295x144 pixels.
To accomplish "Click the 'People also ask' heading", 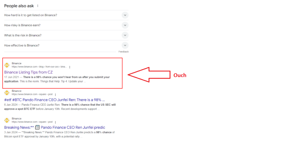I will pyautogui.click(x=19, y=6).
